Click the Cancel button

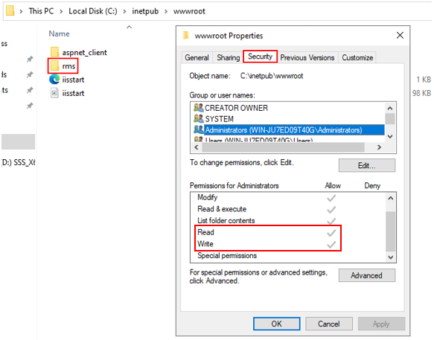click(329, 324)
